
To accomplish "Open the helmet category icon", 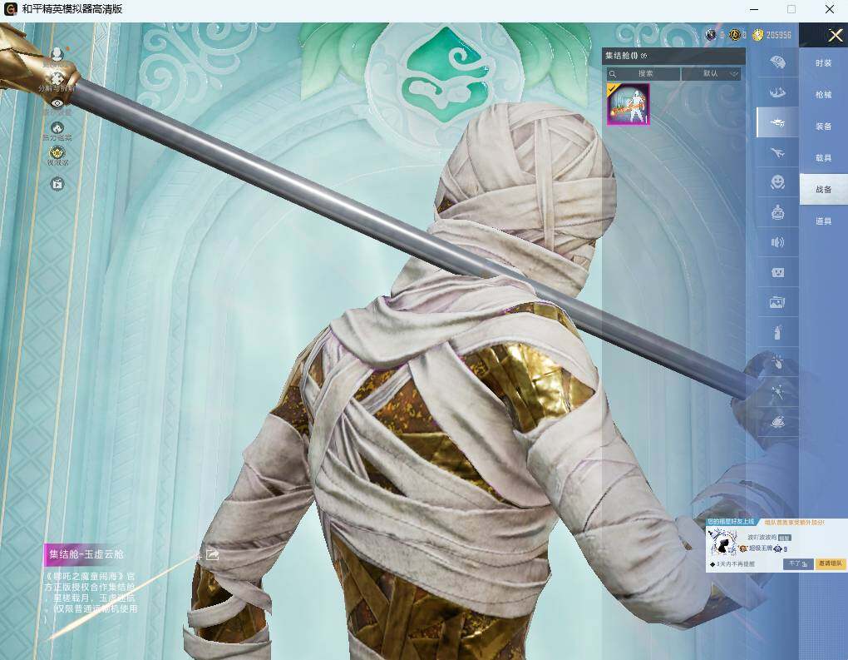I will tap(777, 62).
